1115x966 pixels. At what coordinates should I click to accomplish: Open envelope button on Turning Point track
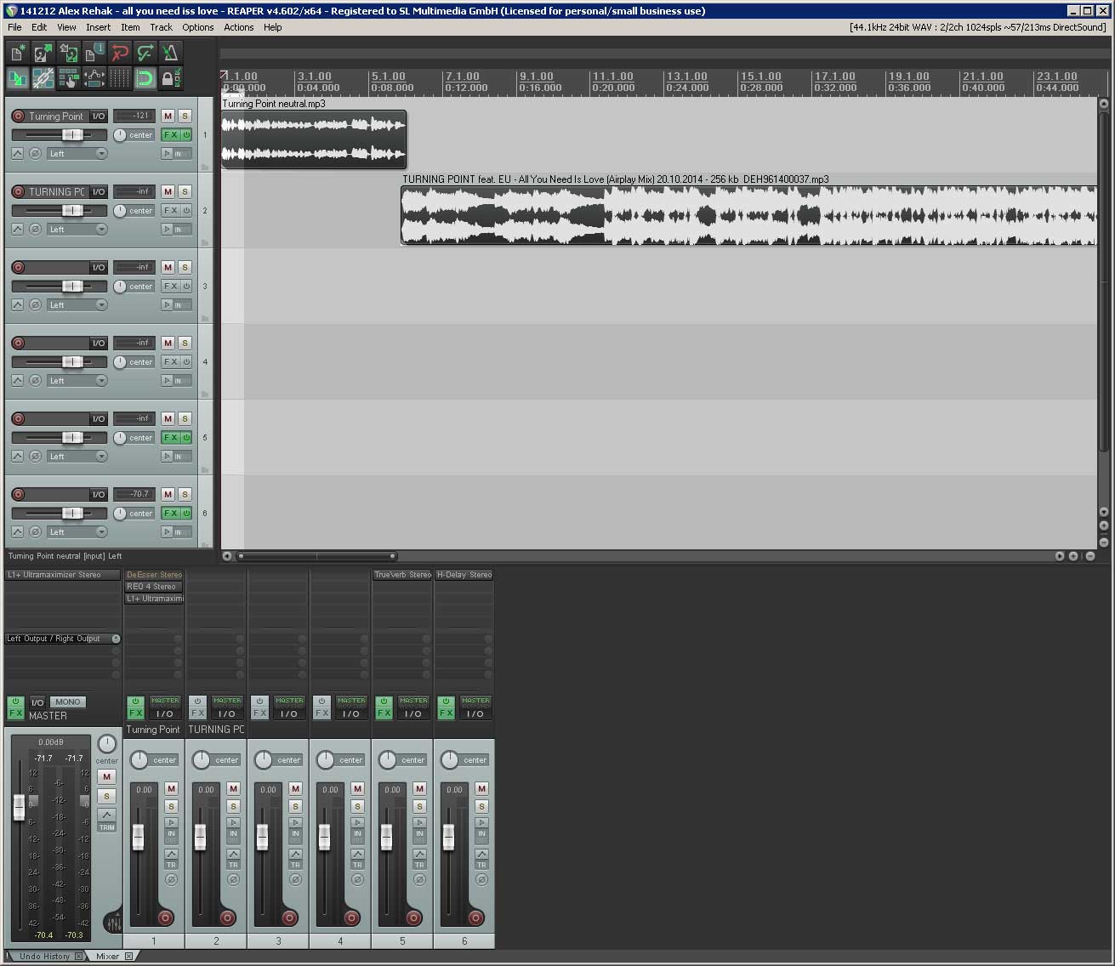17,154
